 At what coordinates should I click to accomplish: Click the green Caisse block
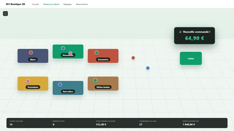coord(191,59)
